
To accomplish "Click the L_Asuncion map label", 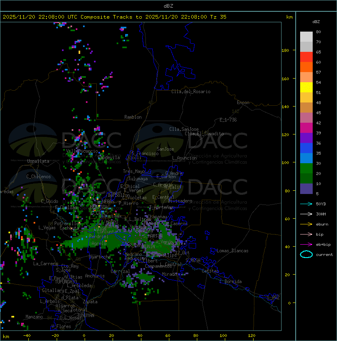I will [184, 158].
